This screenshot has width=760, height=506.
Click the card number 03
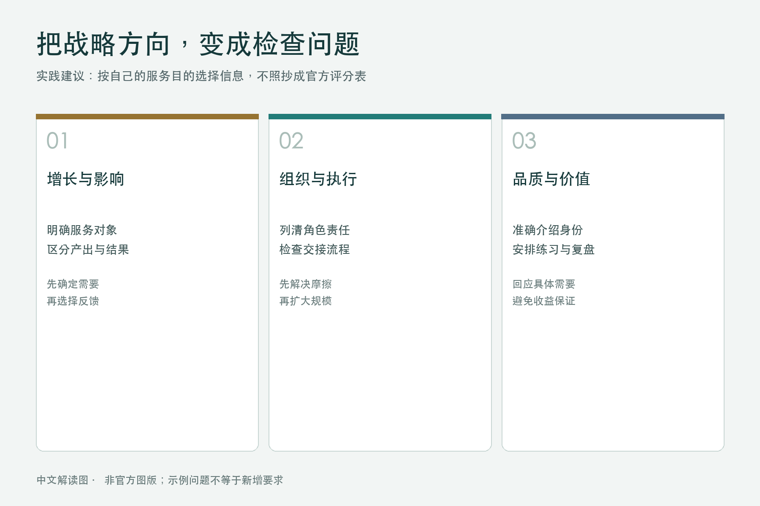click(524, 141)
